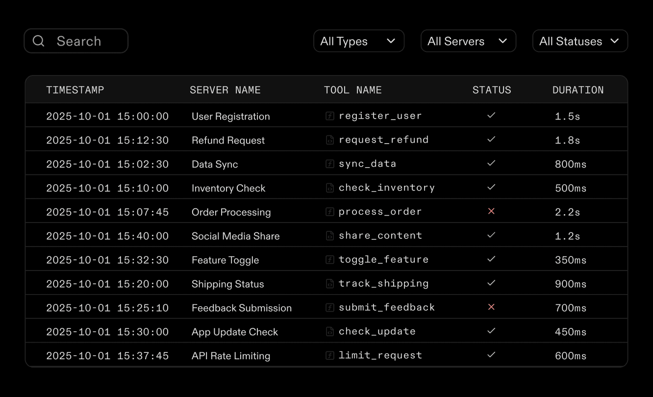Click the code file icon next to share_content
Image resolution: width=653 pixels, height=397 pixels.
(328, 235)
